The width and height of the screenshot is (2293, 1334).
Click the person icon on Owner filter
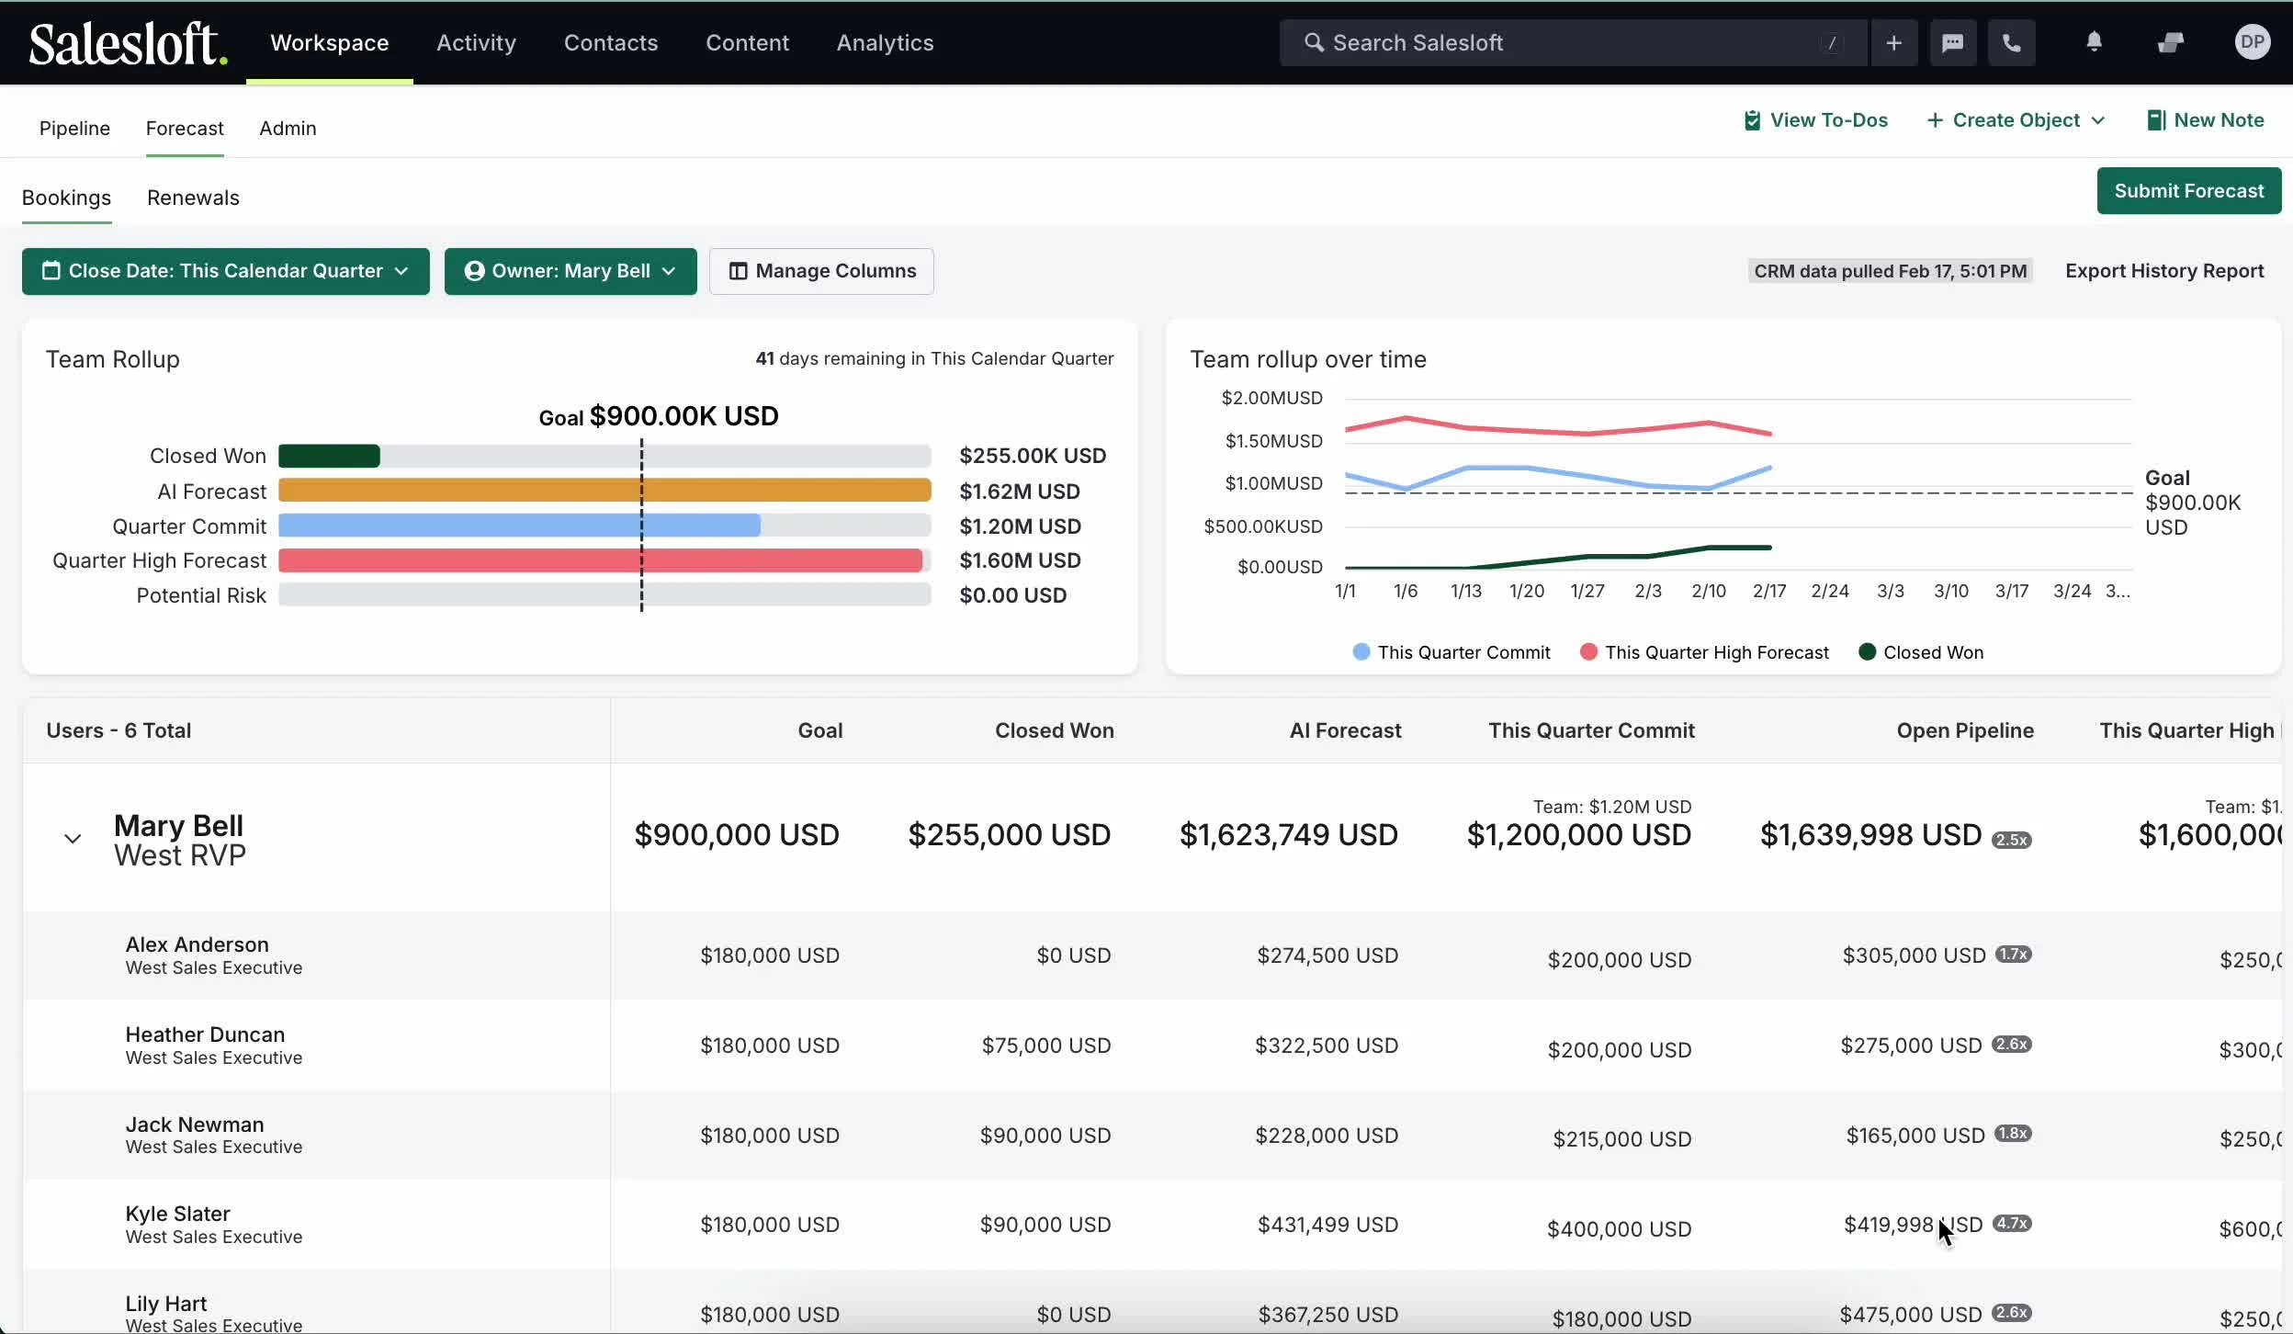474,271
